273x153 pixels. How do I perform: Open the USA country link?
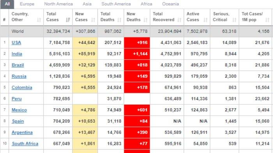coord(16,42)
